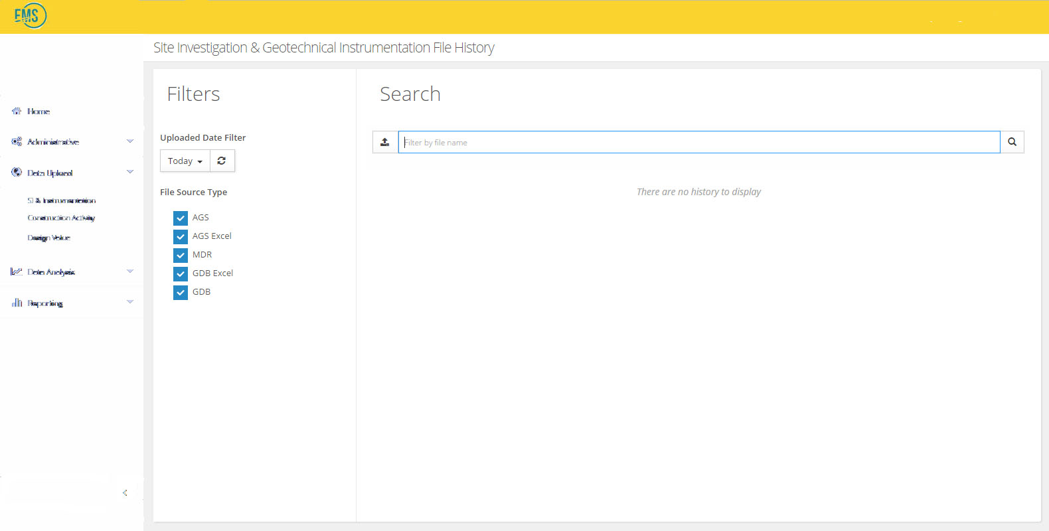Expand the Administrative menu arrow
This screenshot has height=531, width=1049.
click(x=130, y=141)
